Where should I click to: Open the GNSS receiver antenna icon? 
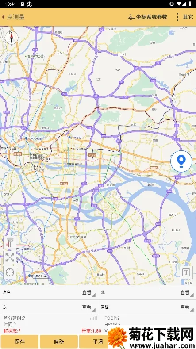10,242
